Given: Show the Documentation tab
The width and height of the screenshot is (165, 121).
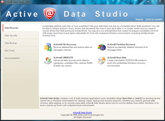Looking at the screenshot, I should 21,58.
